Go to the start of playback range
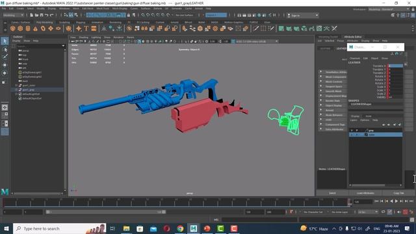 click(376, 201)
